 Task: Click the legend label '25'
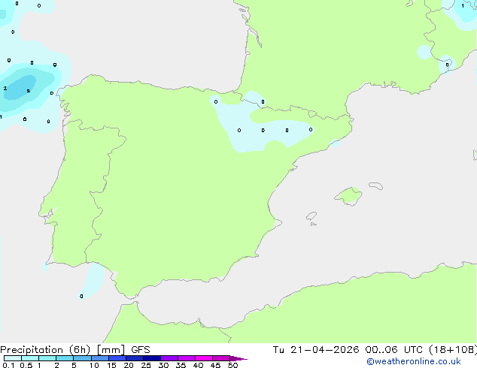pos(146,365)
